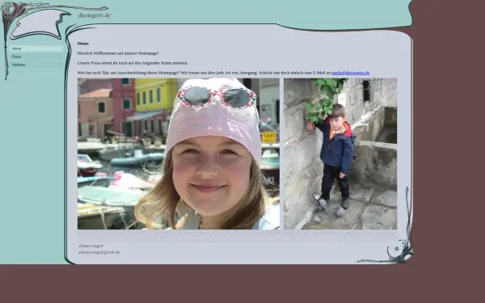Viewport: 485px width, 303px height.
Task: Click the 'Herzlich Willkommen' welcome line
Action: click(118, 53)
